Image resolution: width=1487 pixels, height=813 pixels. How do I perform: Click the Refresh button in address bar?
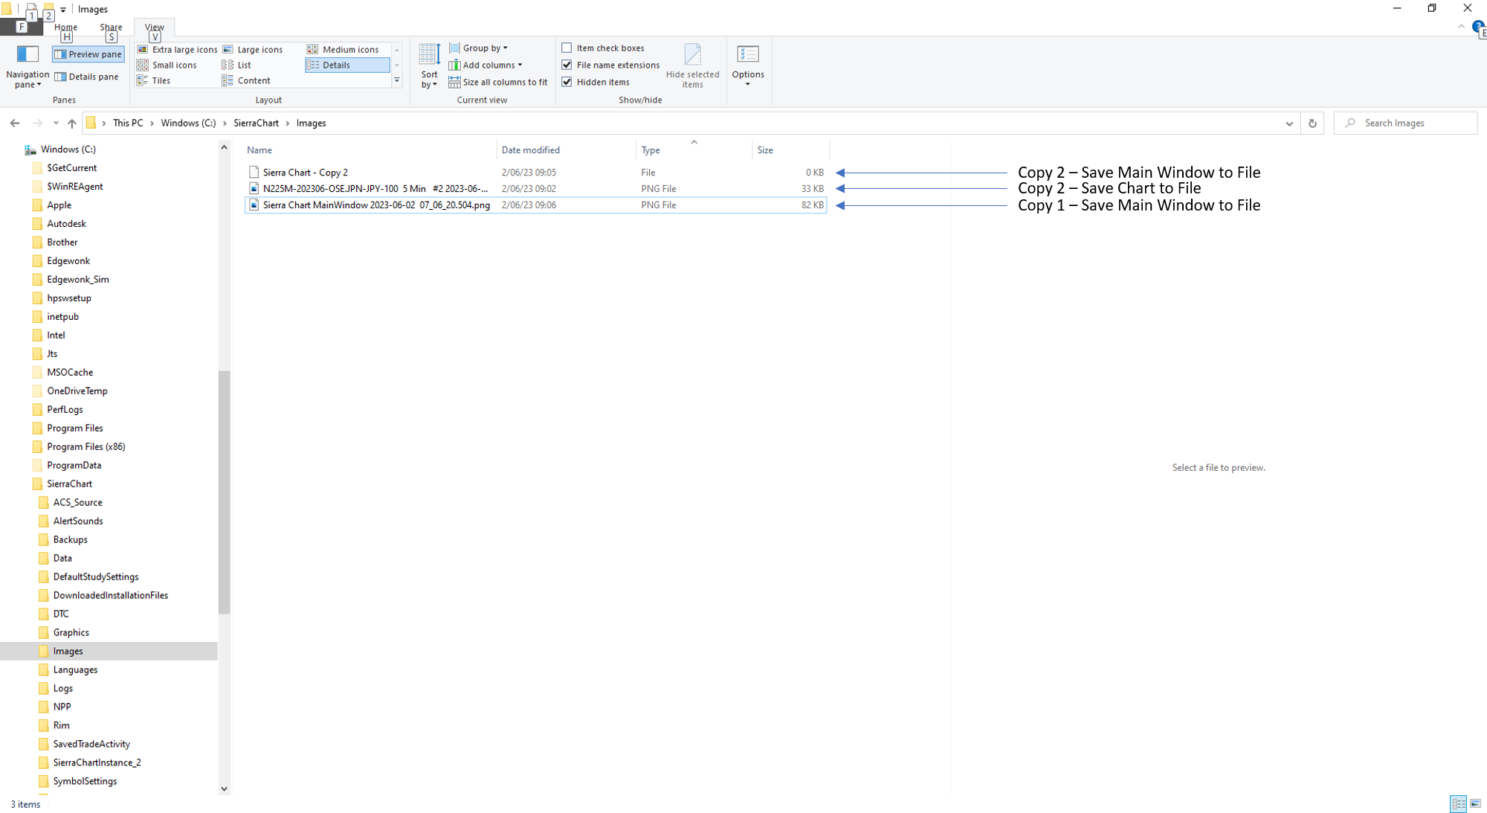pyautogui.click(x=1312, y=123)
